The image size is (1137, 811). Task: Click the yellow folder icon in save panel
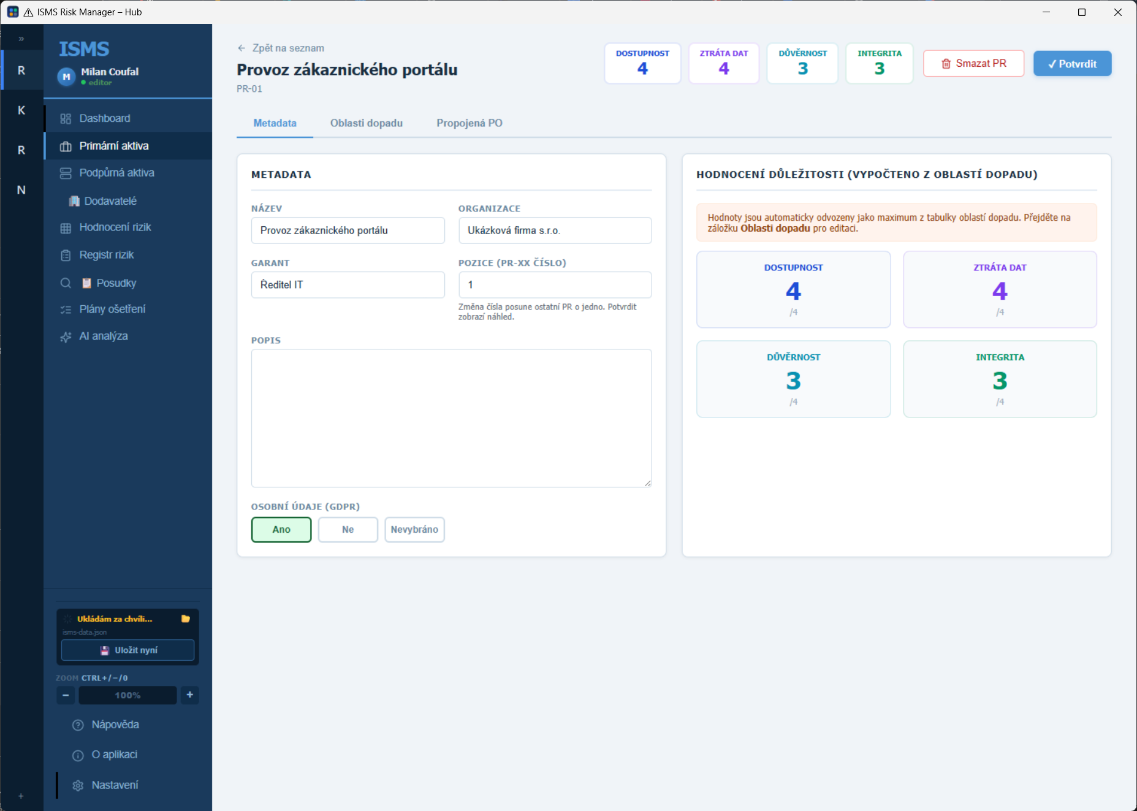185,619
